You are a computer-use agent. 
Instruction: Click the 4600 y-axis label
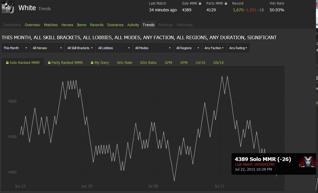[12, 101]
